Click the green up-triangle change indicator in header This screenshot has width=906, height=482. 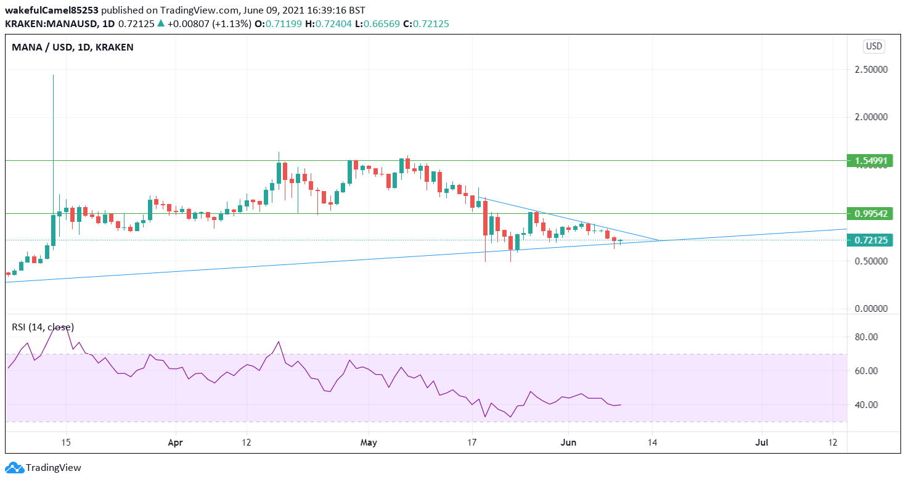161,23
